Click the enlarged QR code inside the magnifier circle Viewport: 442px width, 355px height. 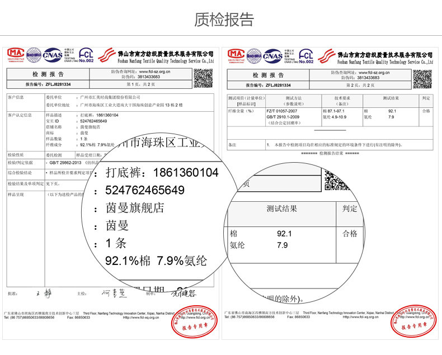337,181
